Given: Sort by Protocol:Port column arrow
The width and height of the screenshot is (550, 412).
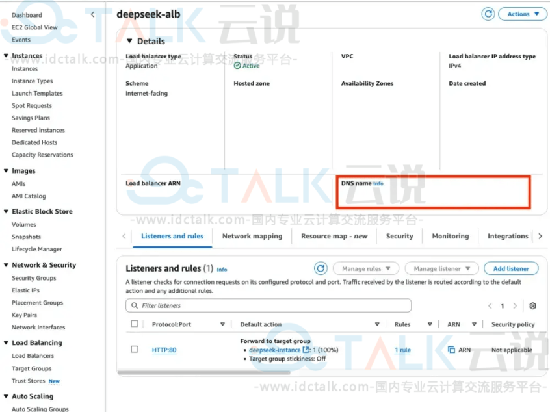Looking at the screenshot, I should pos(222,324).
